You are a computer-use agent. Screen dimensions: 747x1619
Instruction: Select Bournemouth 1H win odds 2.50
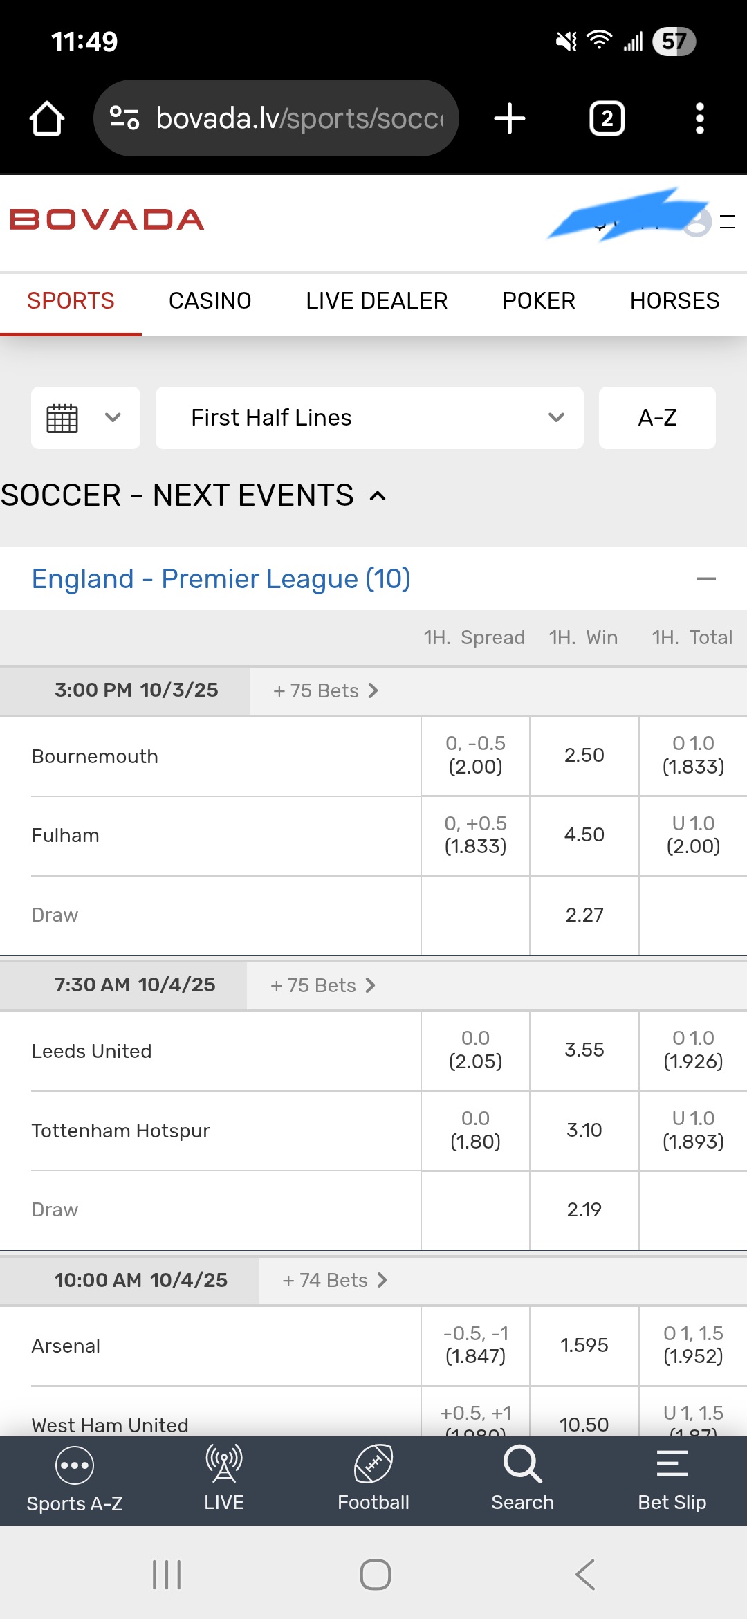584,756
